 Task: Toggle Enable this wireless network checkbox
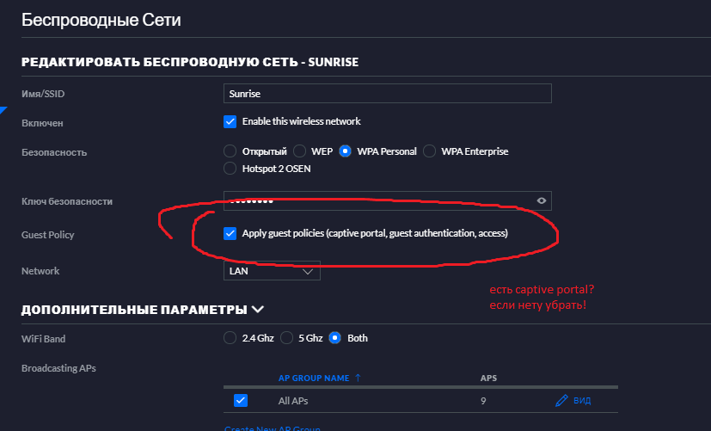[x=230, y=121]
